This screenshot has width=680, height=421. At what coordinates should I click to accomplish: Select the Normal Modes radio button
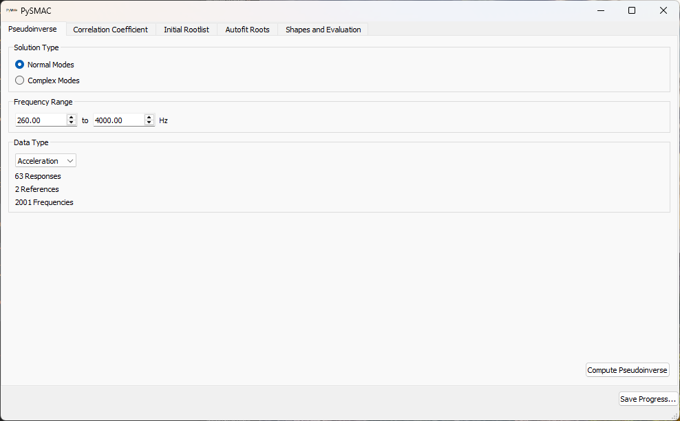click(20, 64)
